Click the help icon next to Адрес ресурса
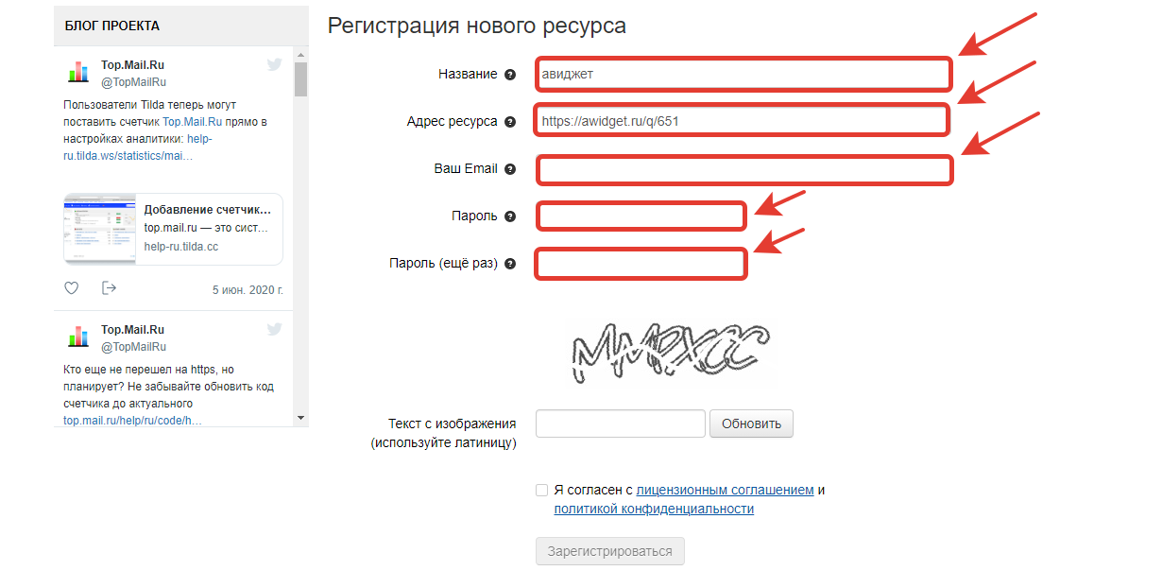The height and width of the screenshot is (588, 1162). (x=510, y=122)
